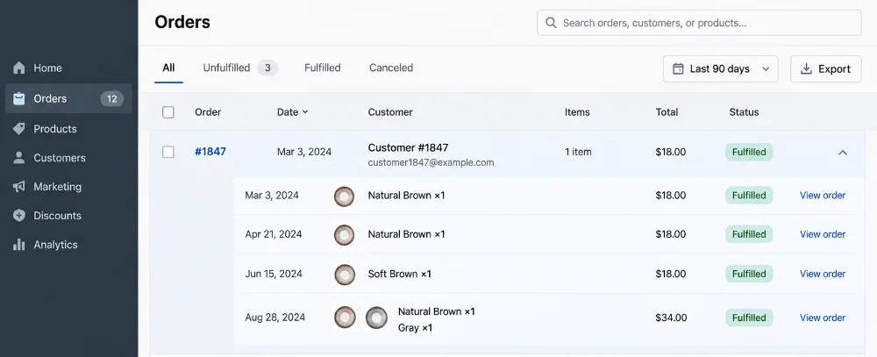Go to Analytics in sidebar

tap(68, 245)
